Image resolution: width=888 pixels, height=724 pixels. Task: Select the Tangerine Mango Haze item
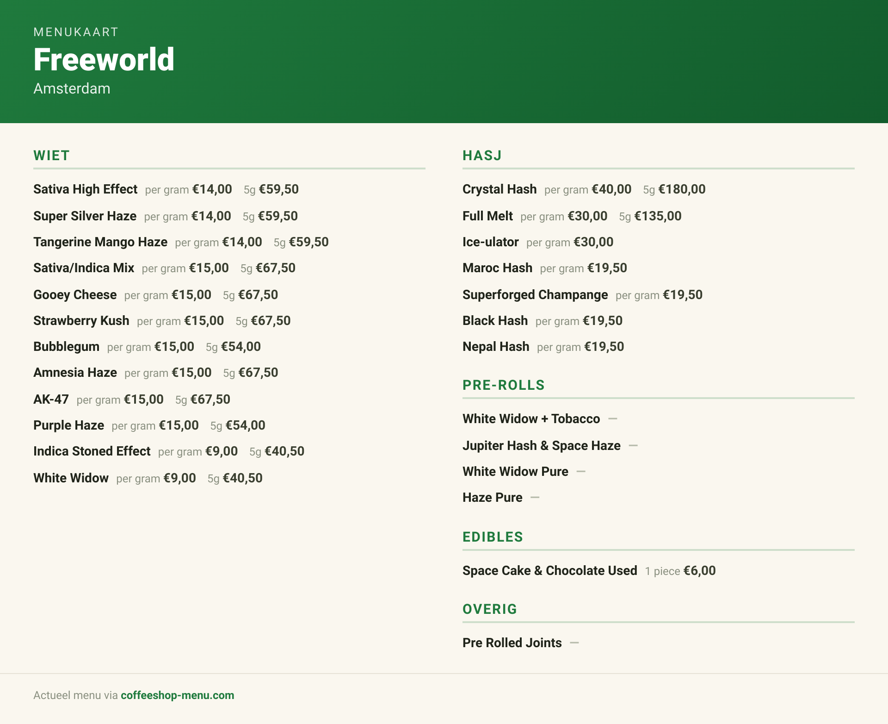point(100,242)
